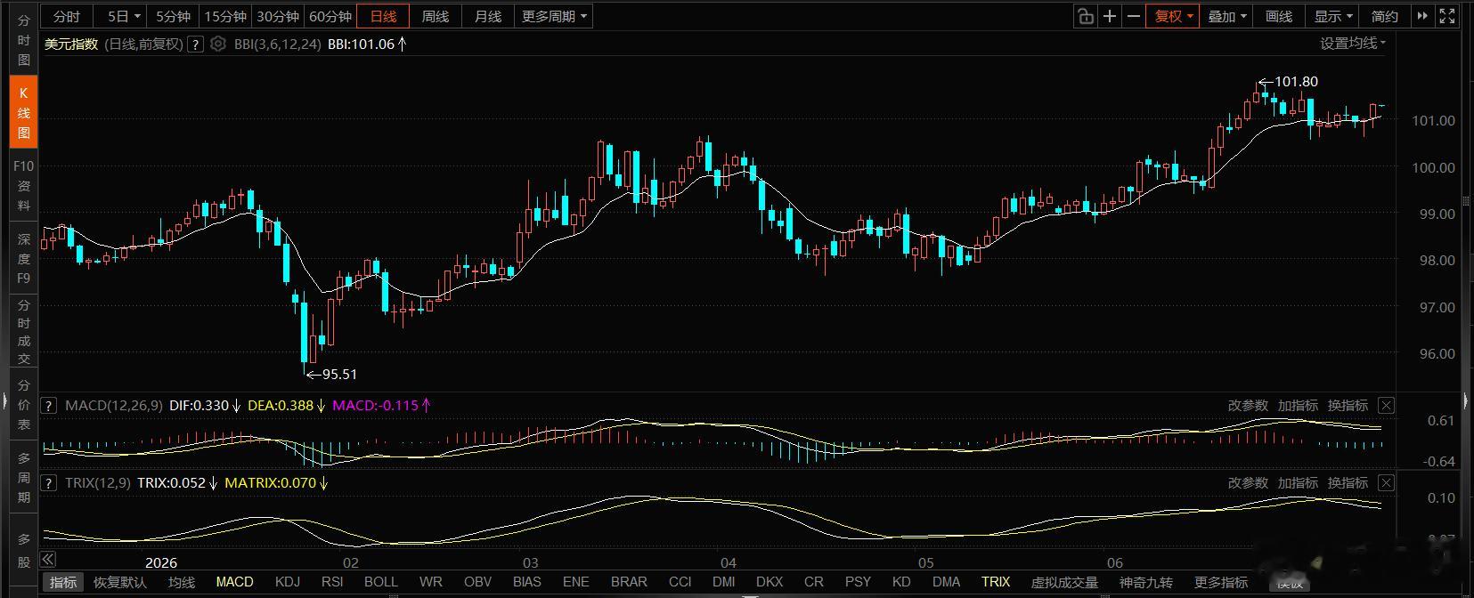Toggle the BOLL indicator
This screenshot has width=1474, height=598.
[x=381, y=582]
